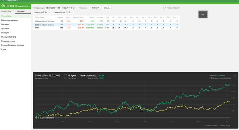Click the dark floating widget
The height and width of the screenshot is (130, 239).
pos(203,14)
